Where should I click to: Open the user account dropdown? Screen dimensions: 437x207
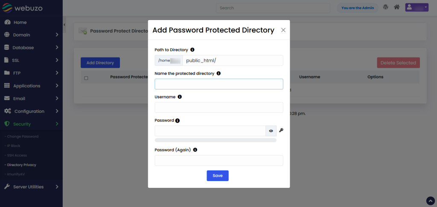416,7
